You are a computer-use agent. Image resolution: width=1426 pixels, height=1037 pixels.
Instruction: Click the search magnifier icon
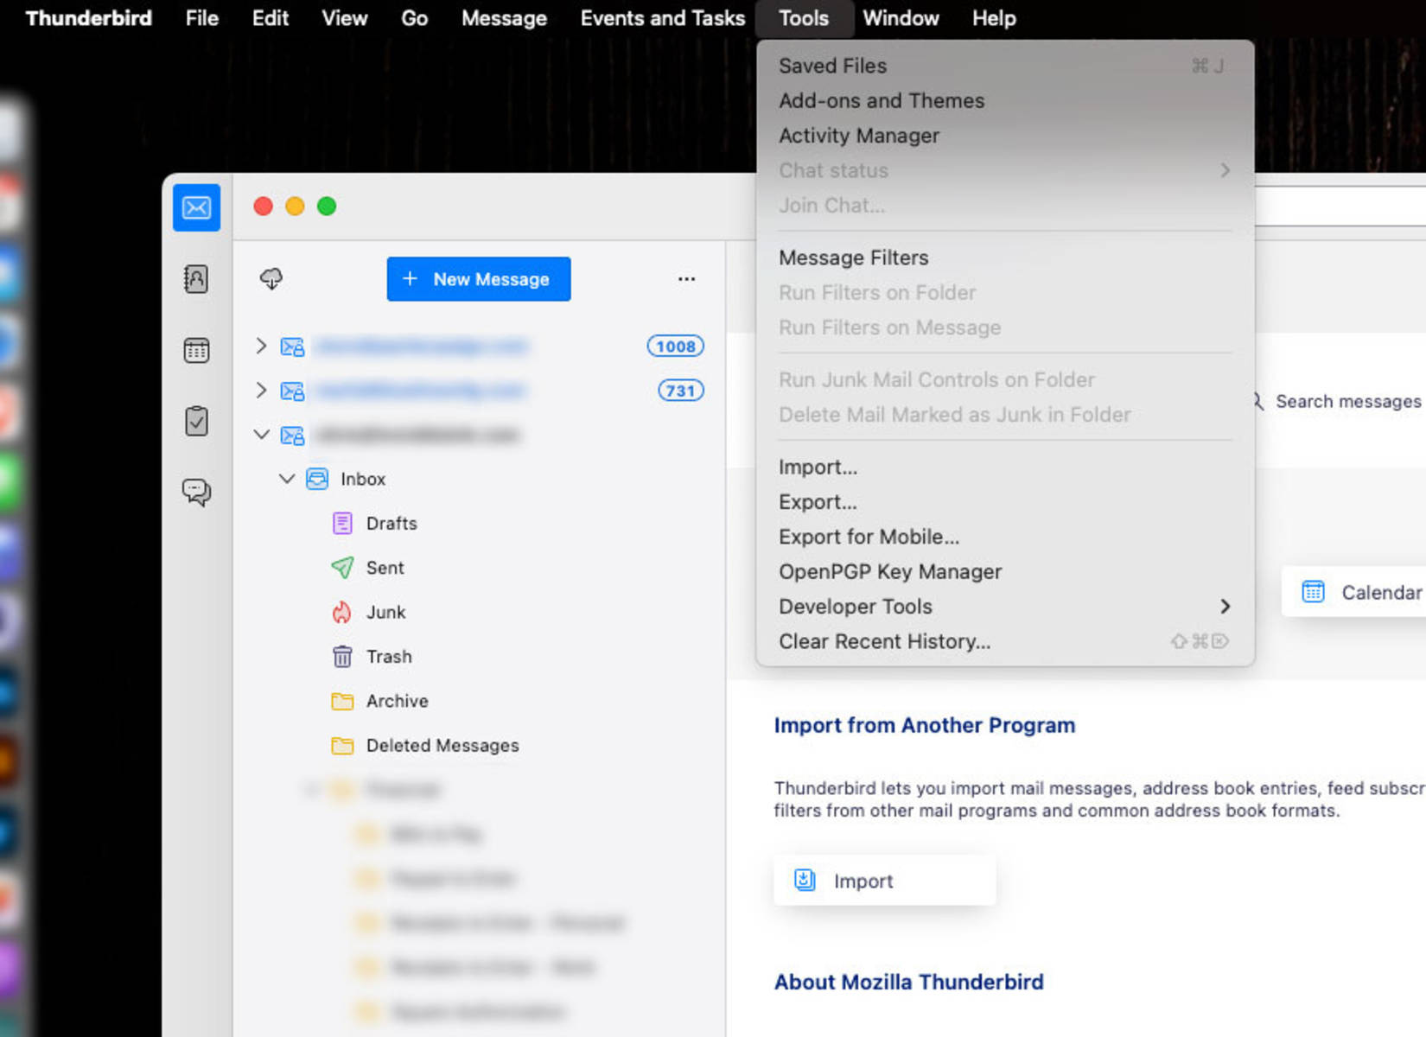tap(1258, 402)
